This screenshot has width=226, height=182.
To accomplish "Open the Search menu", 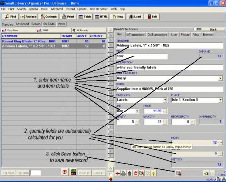I will (21, 9).
